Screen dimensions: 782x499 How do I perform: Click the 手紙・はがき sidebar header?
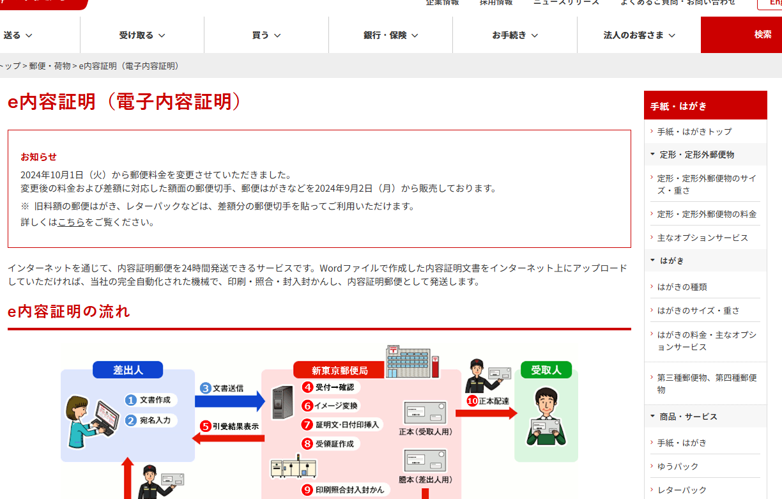(705, 105)
